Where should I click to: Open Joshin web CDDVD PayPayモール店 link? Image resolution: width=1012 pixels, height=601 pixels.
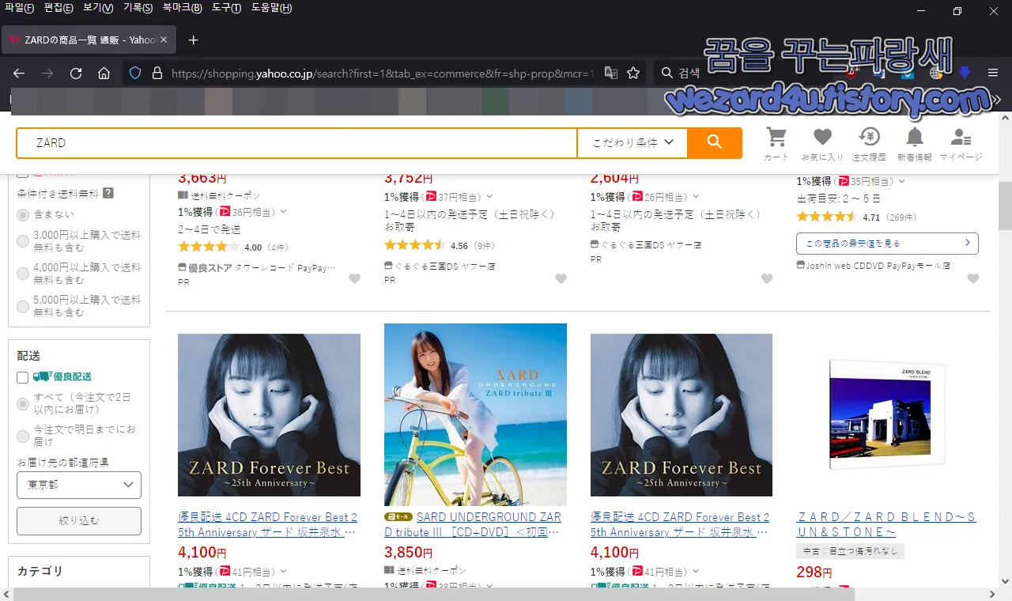(878, 266)
